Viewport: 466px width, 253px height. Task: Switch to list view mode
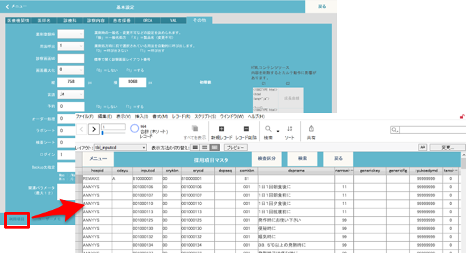(x=204, y=147)
